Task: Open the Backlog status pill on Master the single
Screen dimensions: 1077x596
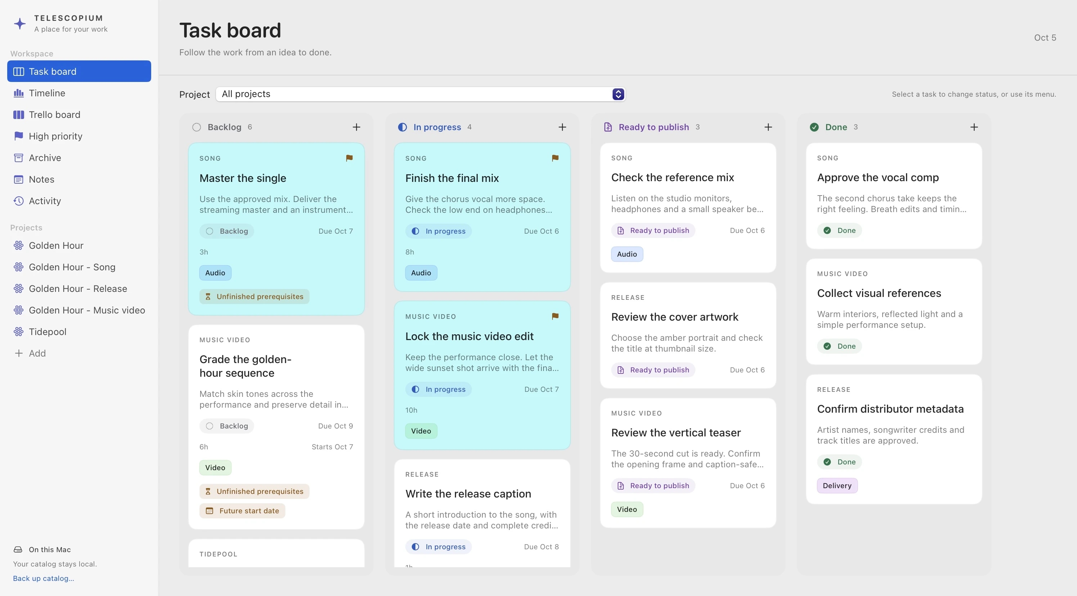Action: click(x=227, y=231)
